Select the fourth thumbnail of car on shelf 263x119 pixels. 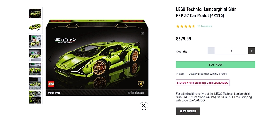(35, 55)
